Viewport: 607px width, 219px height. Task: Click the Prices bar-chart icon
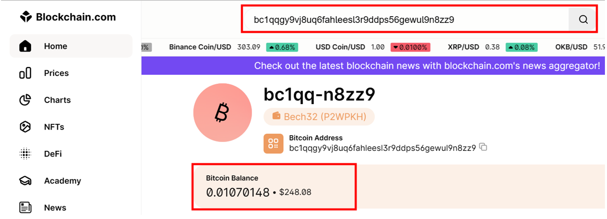(x=25, y=73)
